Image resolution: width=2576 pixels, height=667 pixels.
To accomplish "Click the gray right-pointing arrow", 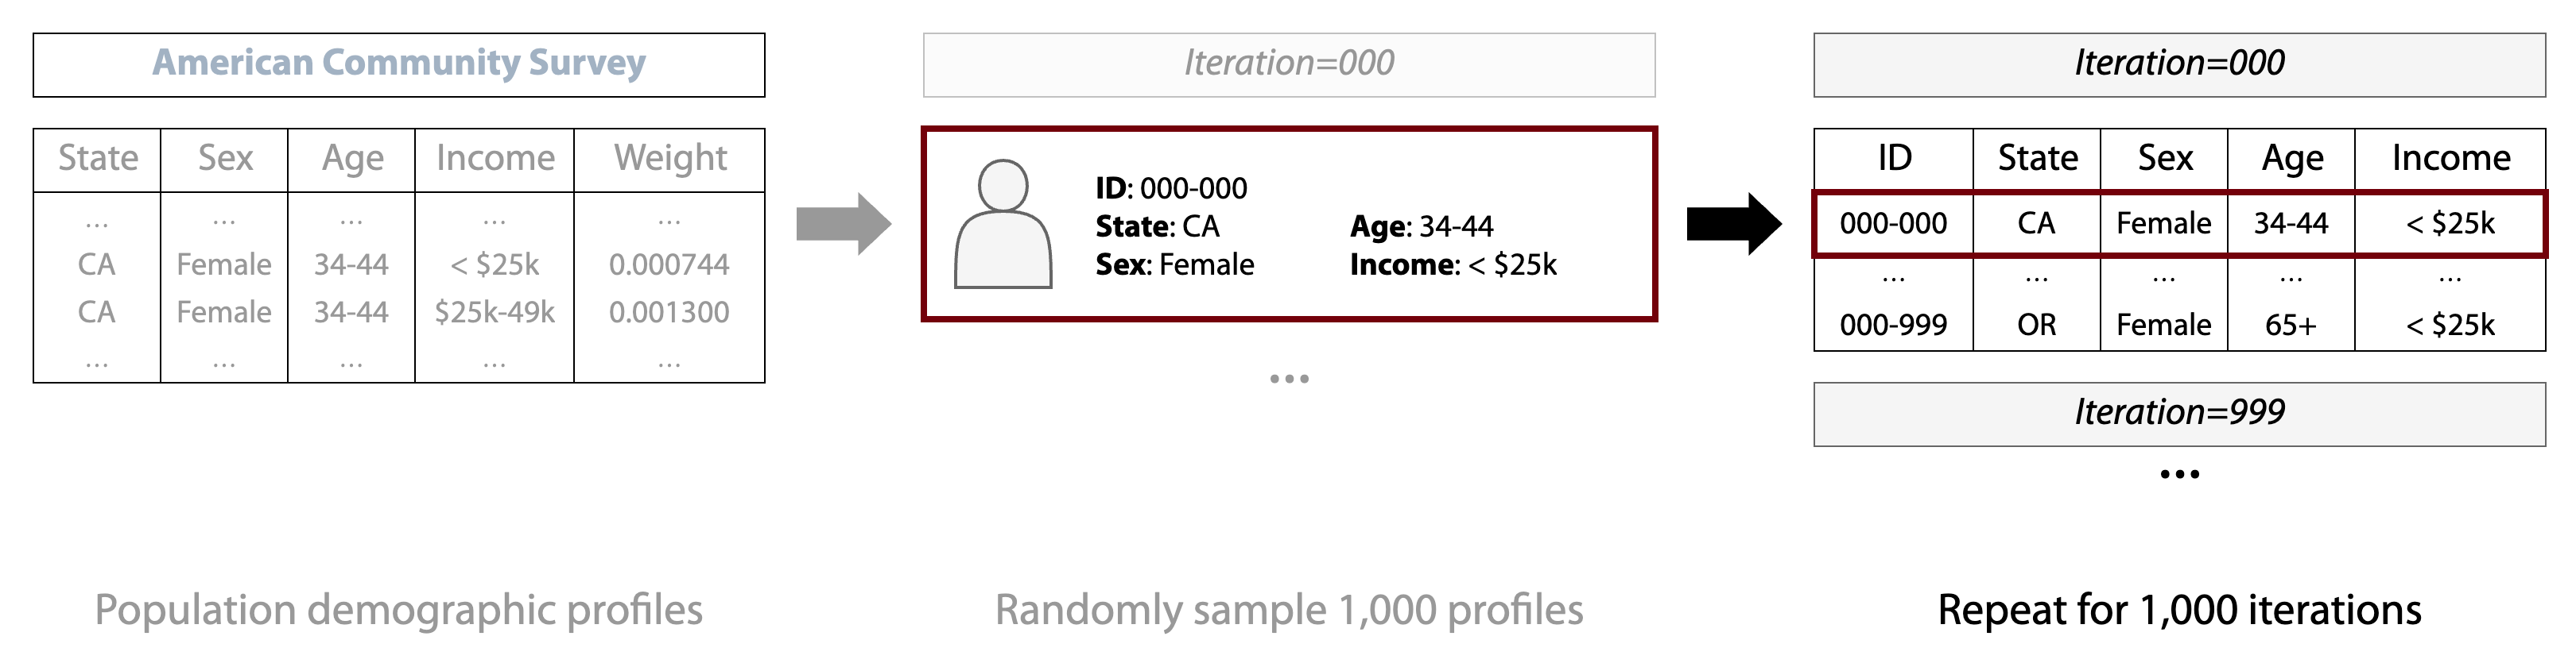I will tap(842, 224).
